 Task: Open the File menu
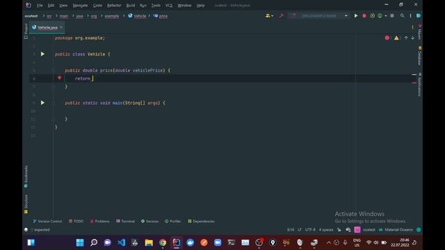point(40,6)
